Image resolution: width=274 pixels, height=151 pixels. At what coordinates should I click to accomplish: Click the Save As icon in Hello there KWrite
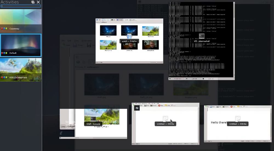[223, 107]
